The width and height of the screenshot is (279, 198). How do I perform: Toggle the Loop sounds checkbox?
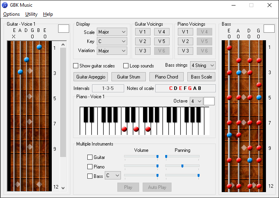[x=126, y=66]
